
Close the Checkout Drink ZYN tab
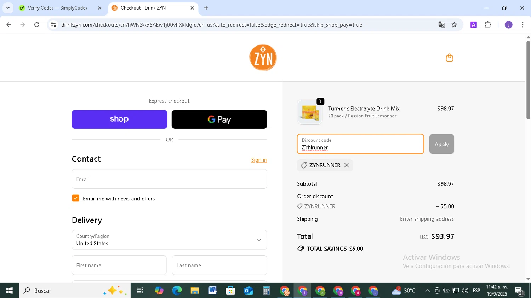click(192, 8)
